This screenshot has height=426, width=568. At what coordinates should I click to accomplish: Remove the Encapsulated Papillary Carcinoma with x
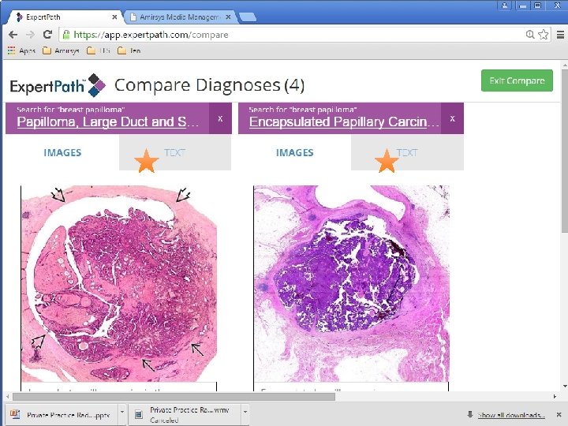tap(453, 118)
